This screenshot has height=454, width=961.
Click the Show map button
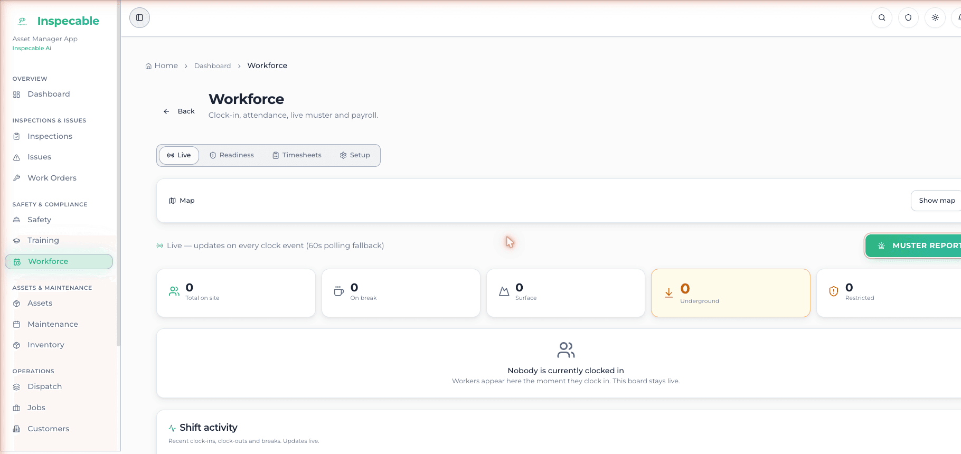pos(936,201)
